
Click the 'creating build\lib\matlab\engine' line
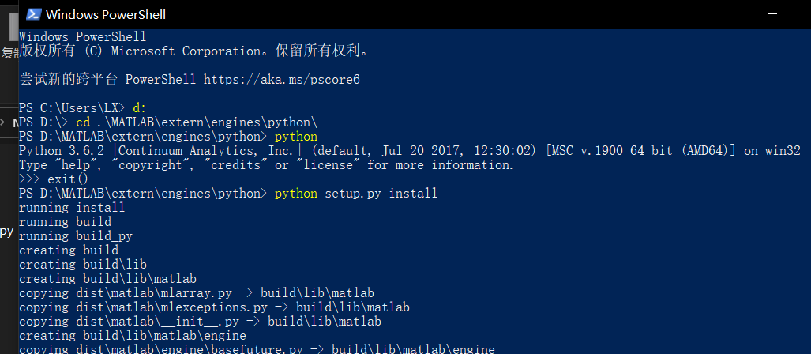click(133, 336)
